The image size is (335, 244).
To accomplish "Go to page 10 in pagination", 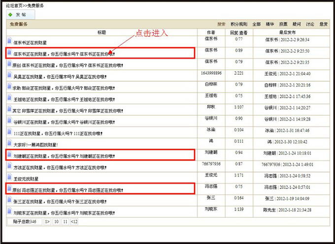I will (56, 222).
